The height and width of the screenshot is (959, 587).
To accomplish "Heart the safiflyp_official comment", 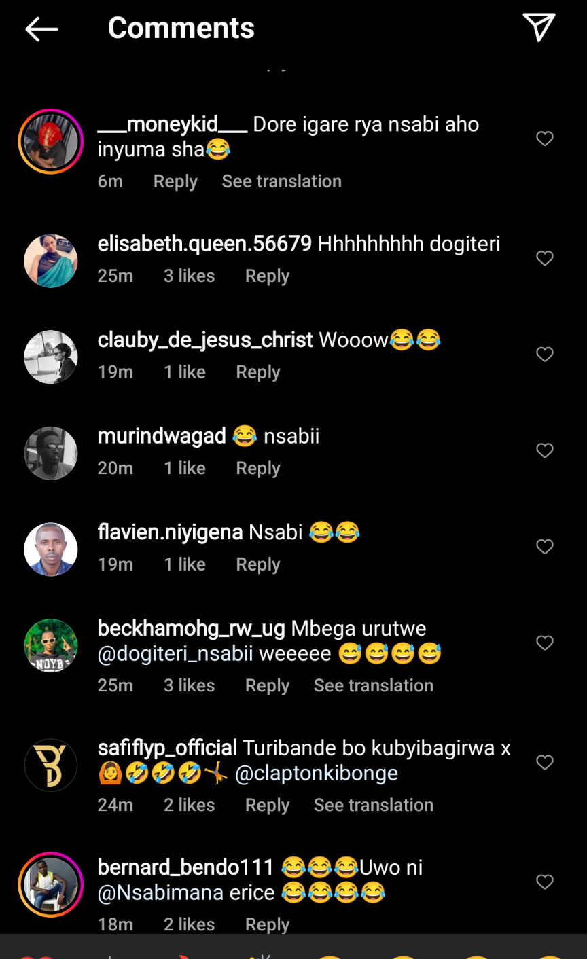I will tap(545, 763).
